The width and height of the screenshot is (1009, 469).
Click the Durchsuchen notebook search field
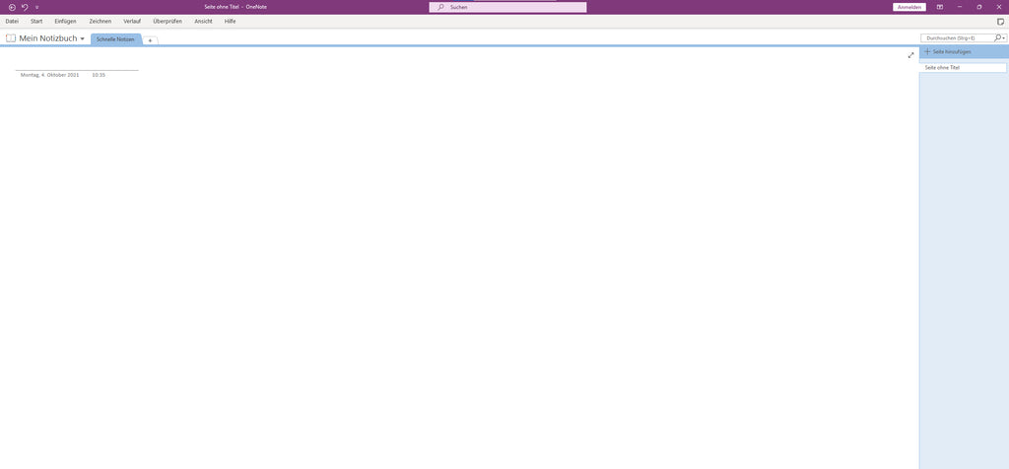pyautogui.click(x=956, y=37)
